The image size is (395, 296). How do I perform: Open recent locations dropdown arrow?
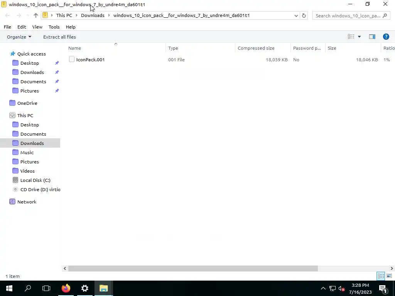tap(27, 15)
